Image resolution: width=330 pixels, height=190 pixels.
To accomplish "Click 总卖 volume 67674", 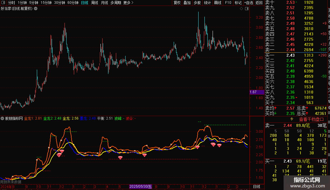I will [321, 108].
